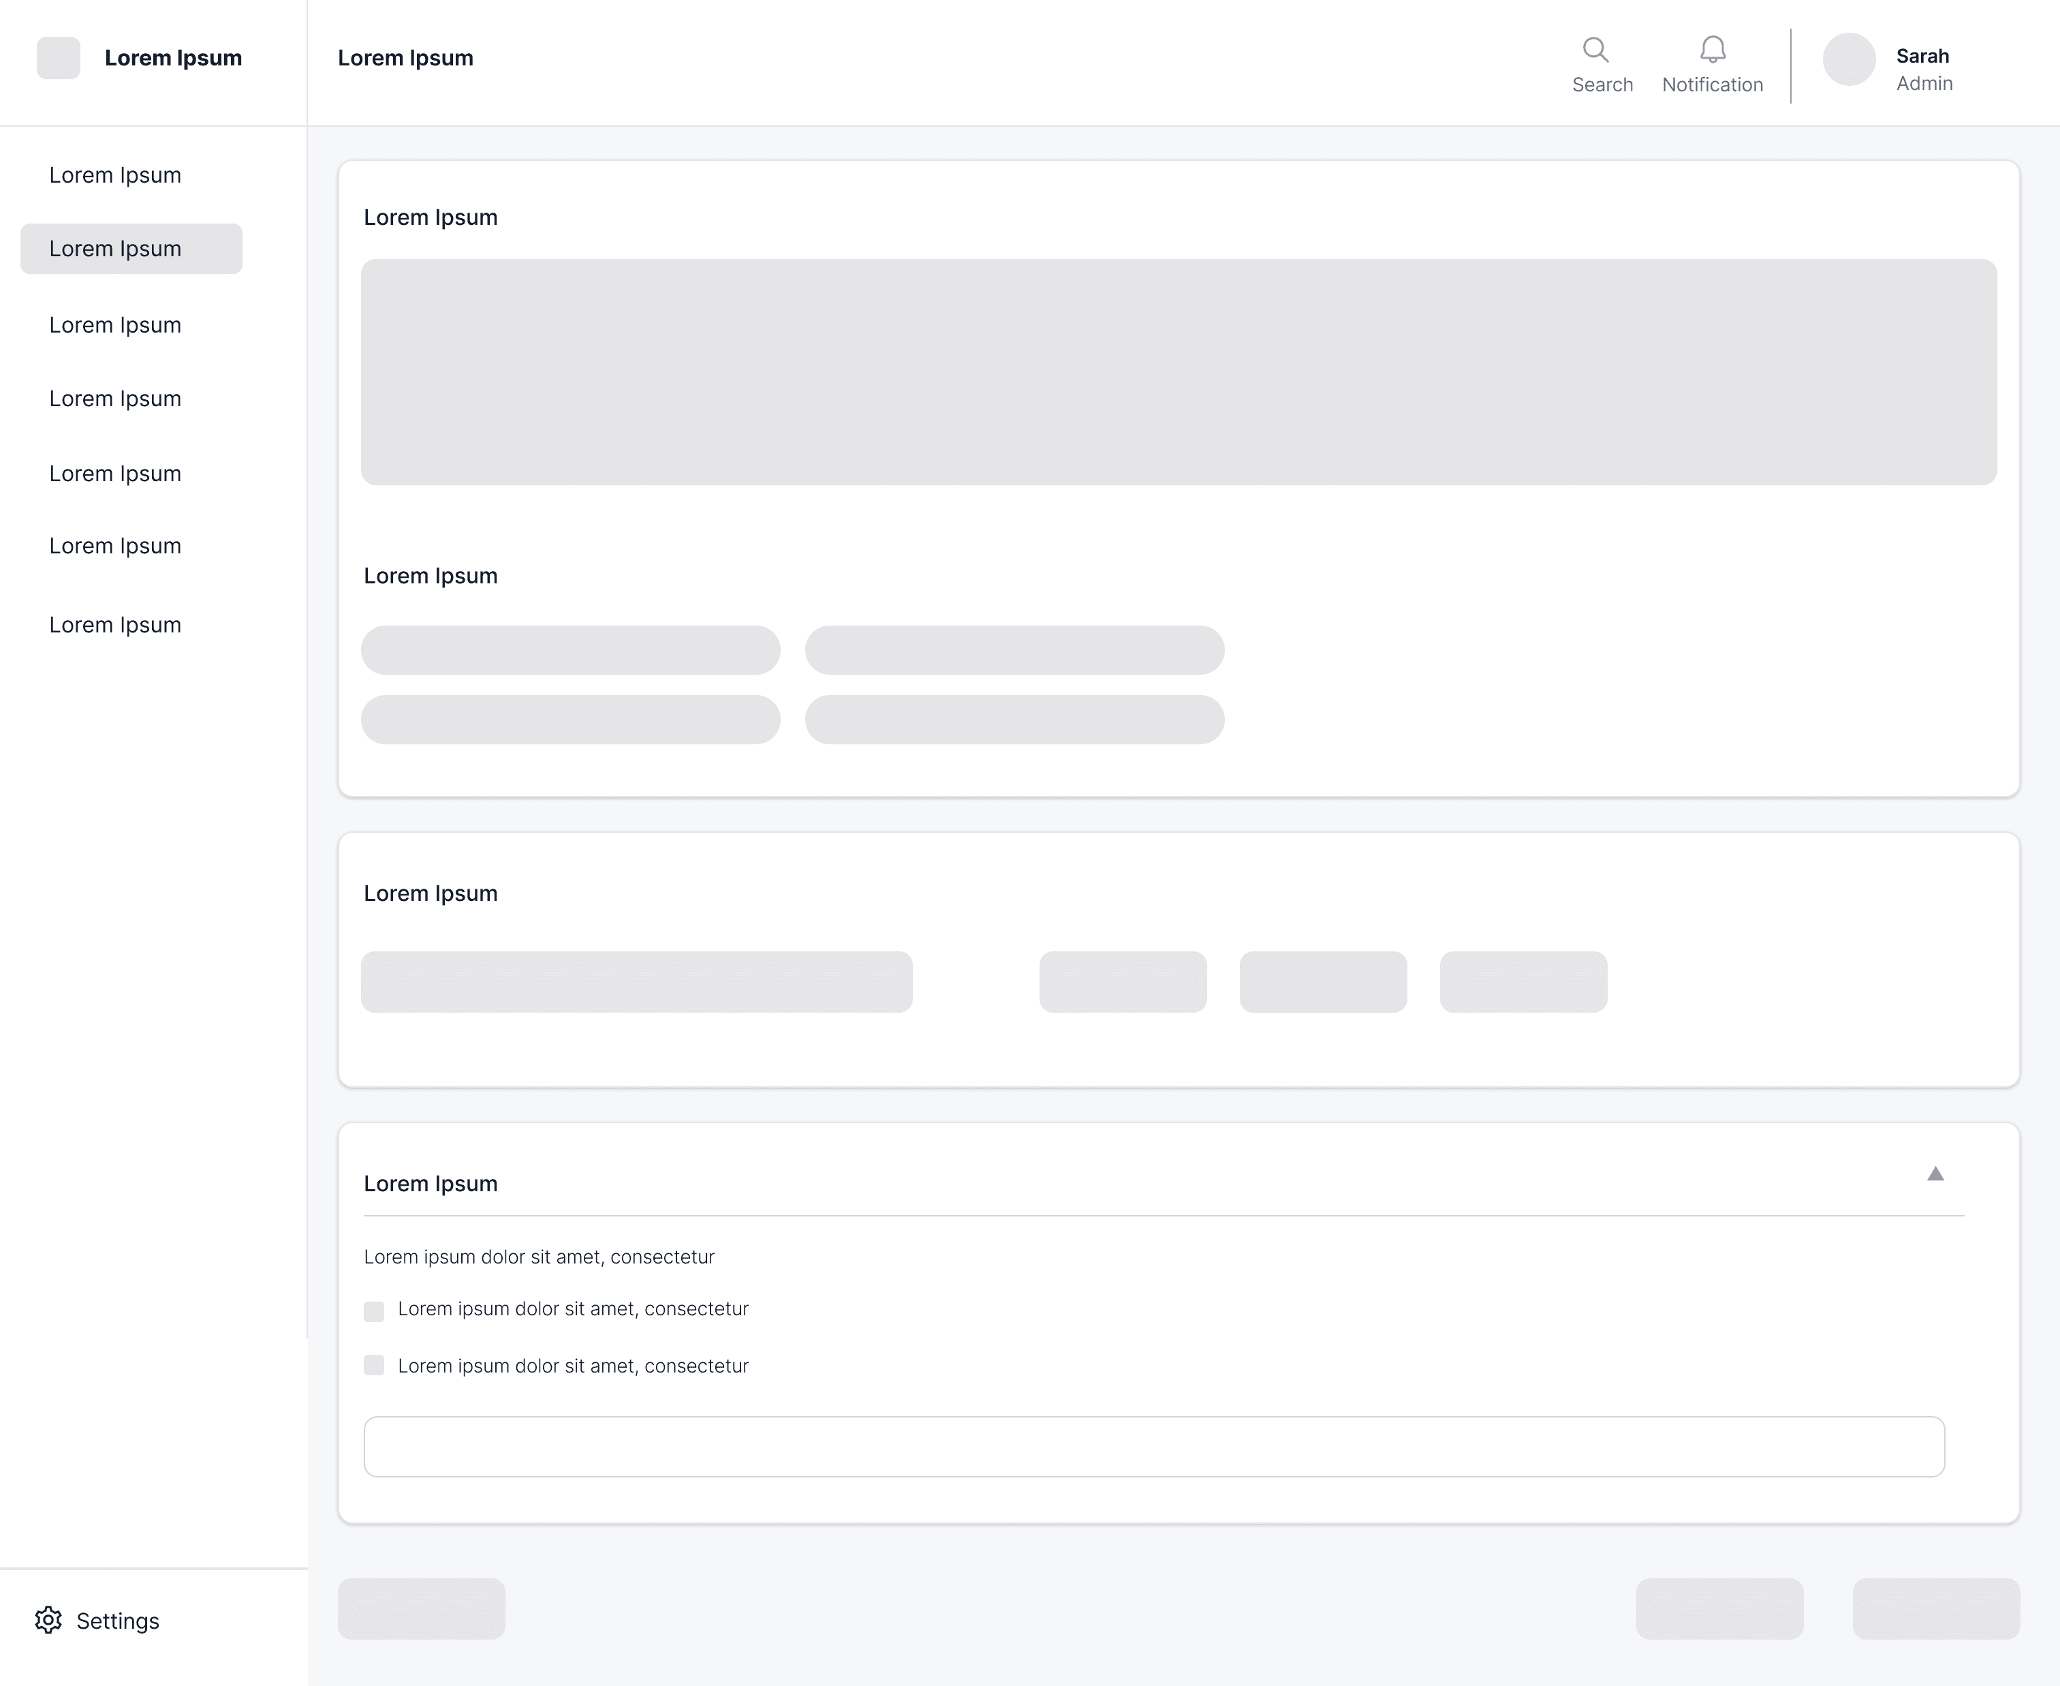Focus the empty text field in the third card
This screenshot has width=2060, height=1686.
coord(1154,1447)
